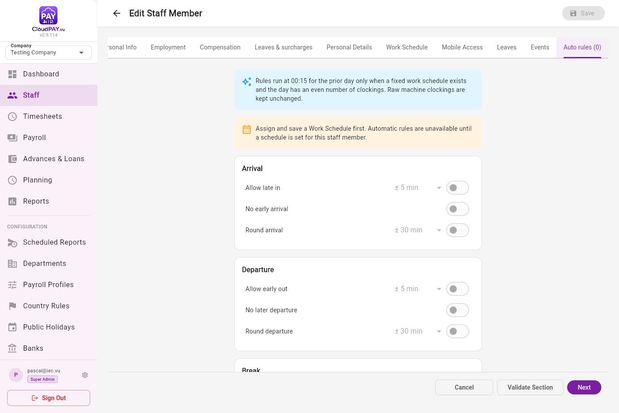619x413 pixels.
Task: Toggle the No later departure switch
Action: click(457, 310)
